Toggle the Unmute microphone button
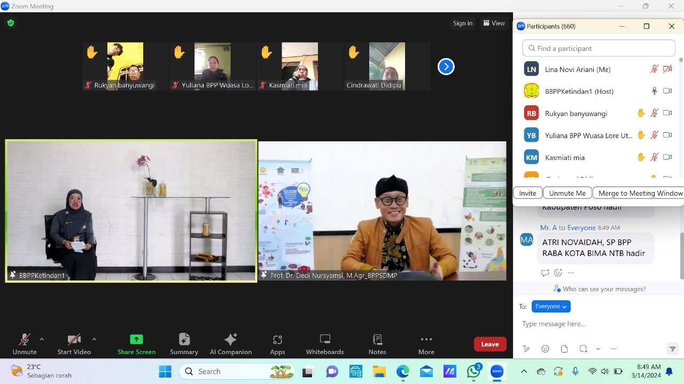 coord(25,344)
